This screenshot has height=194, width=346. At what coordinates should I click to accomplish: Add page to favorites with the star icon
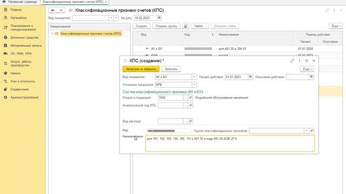click(70, 10)
